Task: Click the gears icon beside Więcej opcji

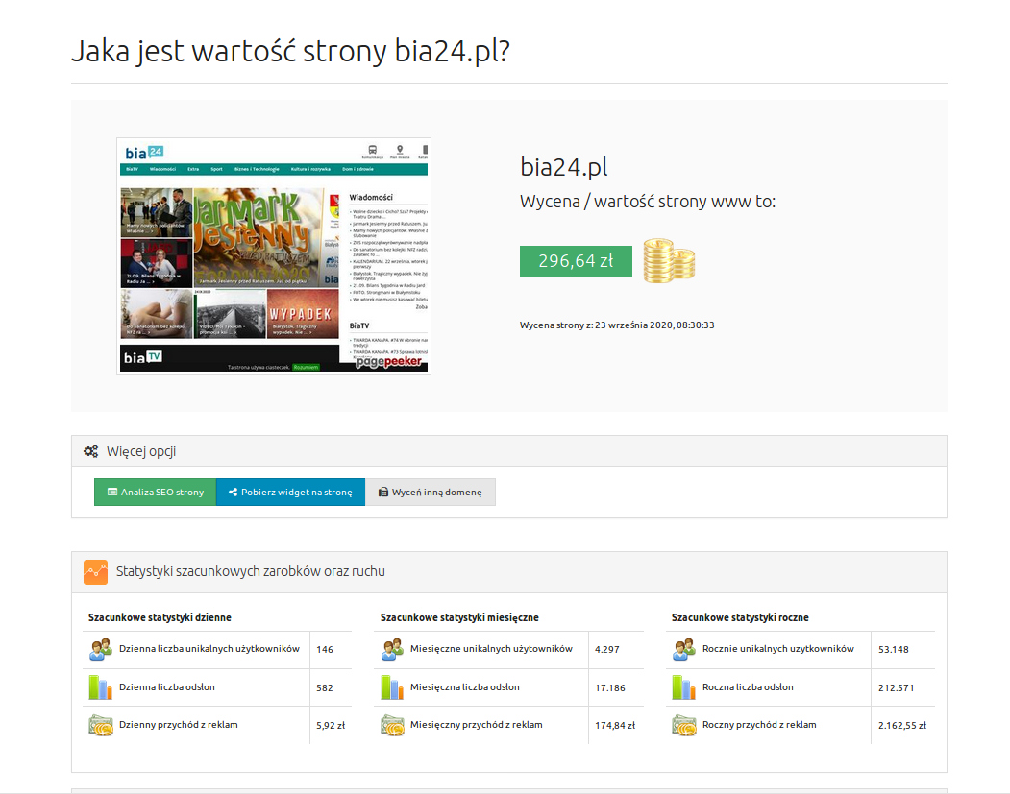Action: point(91,451)
